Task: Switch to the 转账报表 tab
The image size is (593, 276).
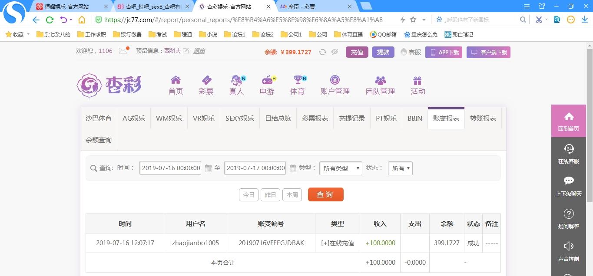Action: [483, 118]
